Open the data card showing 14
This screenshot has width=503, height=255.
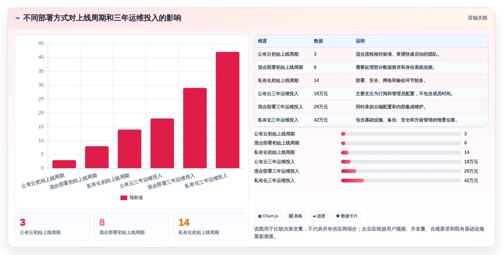coord(211,226)
